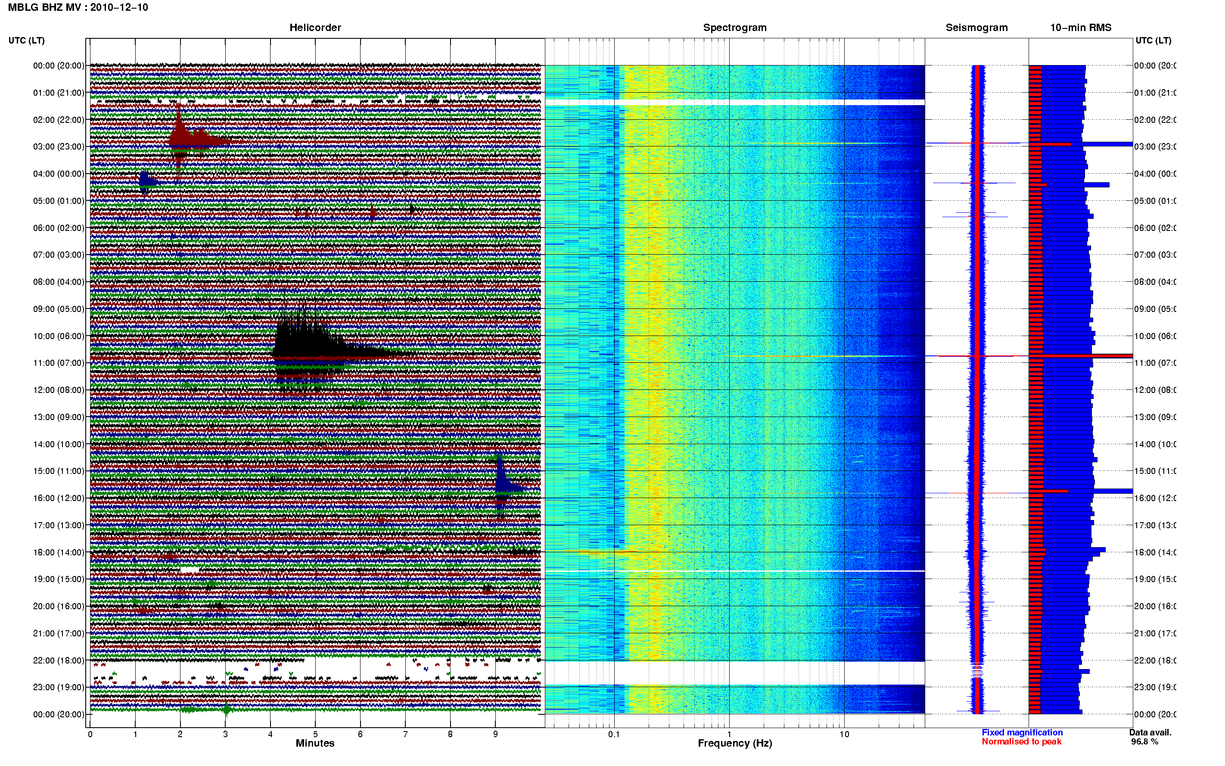Screen dimensions: 1225x766
Task: Click the right-axis time label '12:00 (08:0'
Action: (x=1155, y=390)
